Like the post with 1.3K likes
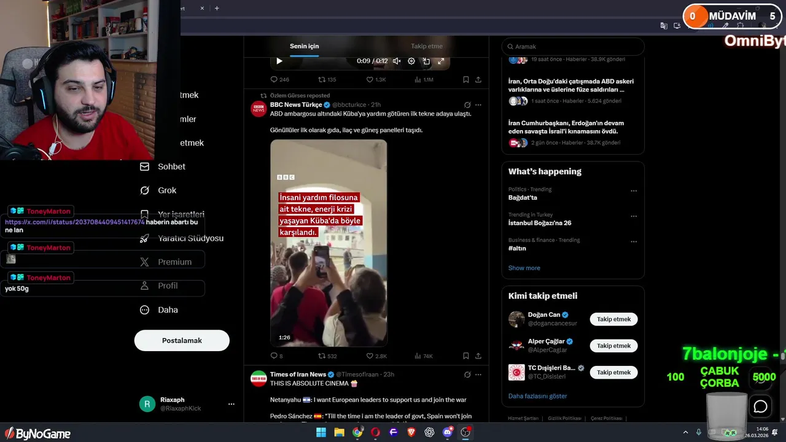Image resolution: width=786 pixels, height=442 pixels. coord(376,80)
